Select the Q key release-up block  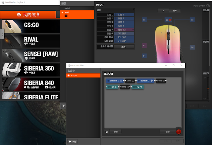(x=137, y=87)
